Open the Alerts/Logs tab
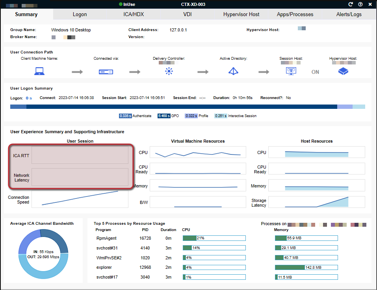This screenshot has width=377, height=290. pos(349,15)
